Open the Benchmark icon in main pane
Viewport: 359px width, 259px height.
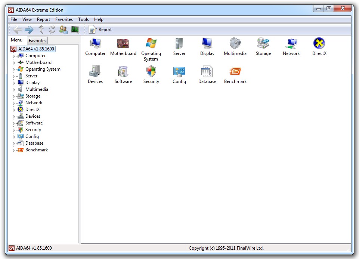(x=235, y=71)
